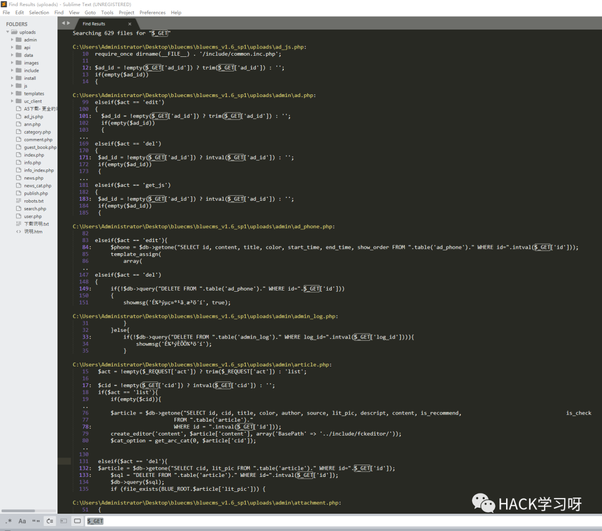Toggle highlight matches option
The image size is (602, 531).
coord(77,521)
